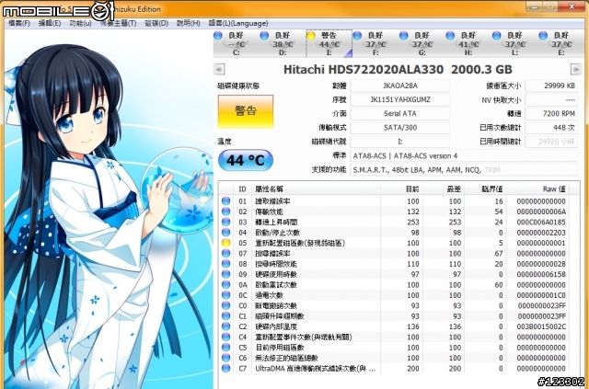The width and height of the screenshot is (589, 389).
Task: Click blue status dot for attribute C7
Action: [x=225, y=369]
